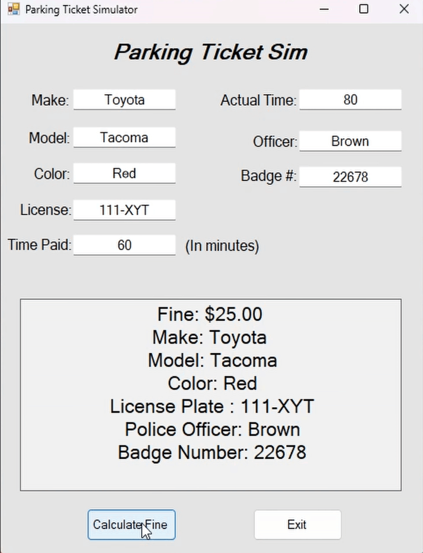Image resolution: width=423 pixels, height=553 pixels.
Task: Click the 'Fine: $25.00' result line
Action: (210, 314)
